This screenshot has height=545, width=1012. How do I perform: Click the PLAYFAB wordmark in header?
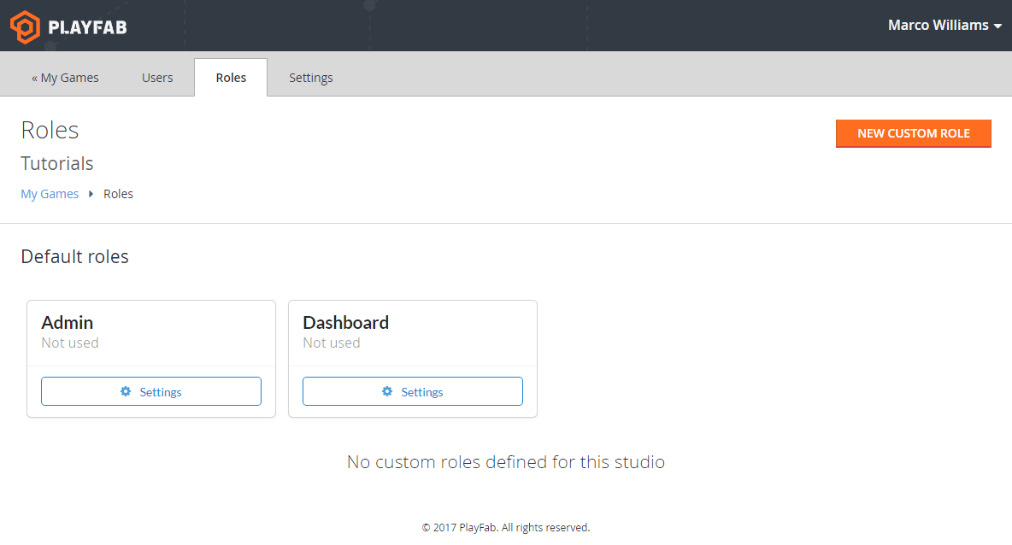tap(88, 27)
